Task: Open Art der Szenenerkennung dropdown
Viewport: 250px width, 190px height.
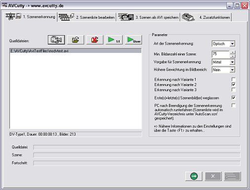Action: [x=232, y=44]
